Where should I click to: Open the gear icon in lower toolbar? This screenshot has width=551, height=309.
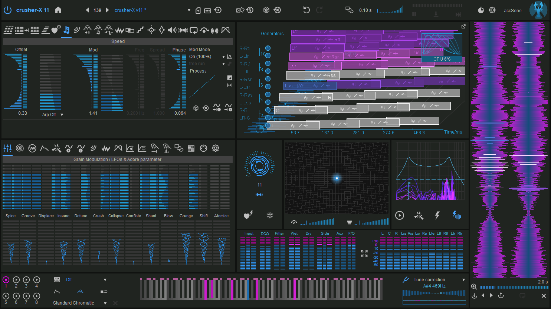click(216, 148)
